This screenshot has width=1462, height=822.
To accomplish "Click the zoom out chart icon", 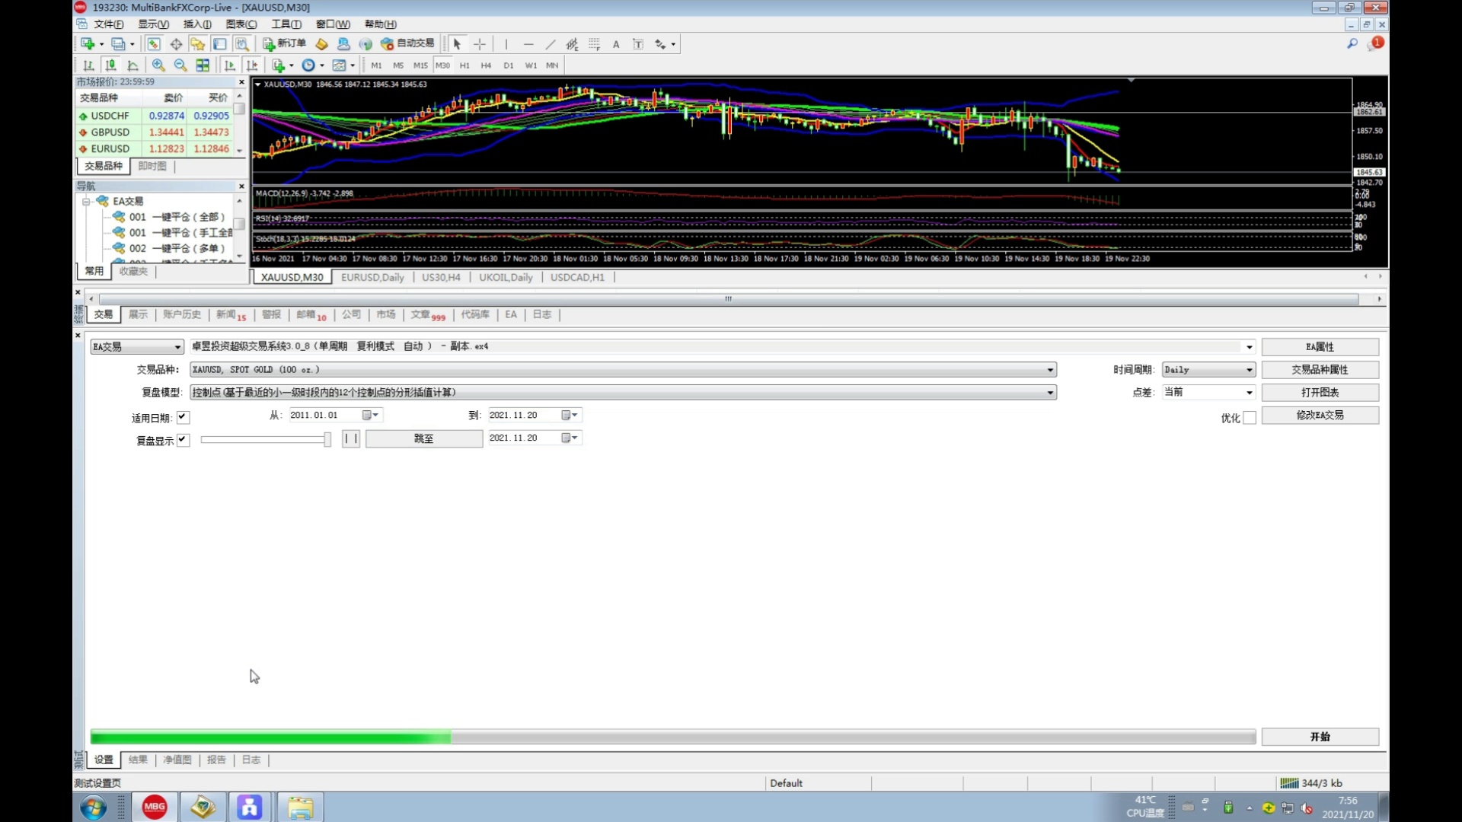I will point(180,65).
